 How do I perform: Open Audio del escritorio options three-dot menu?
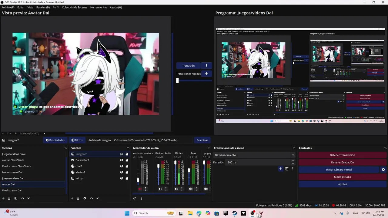pyautogui.click(x=145, y=189)
